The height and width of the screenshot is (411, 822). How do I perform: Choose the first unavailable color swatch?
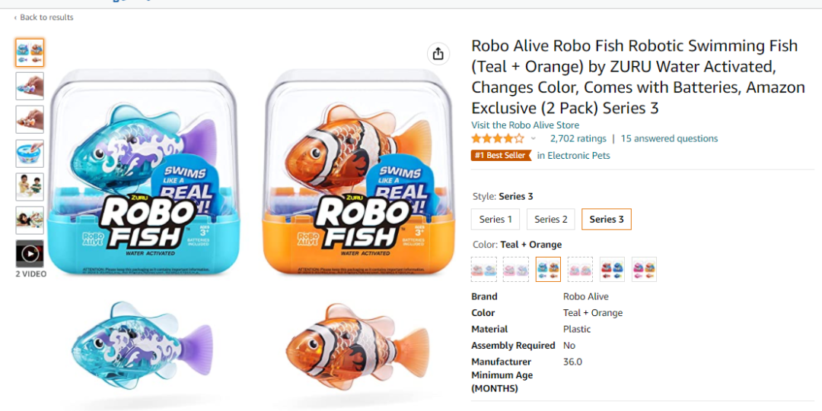484,269
